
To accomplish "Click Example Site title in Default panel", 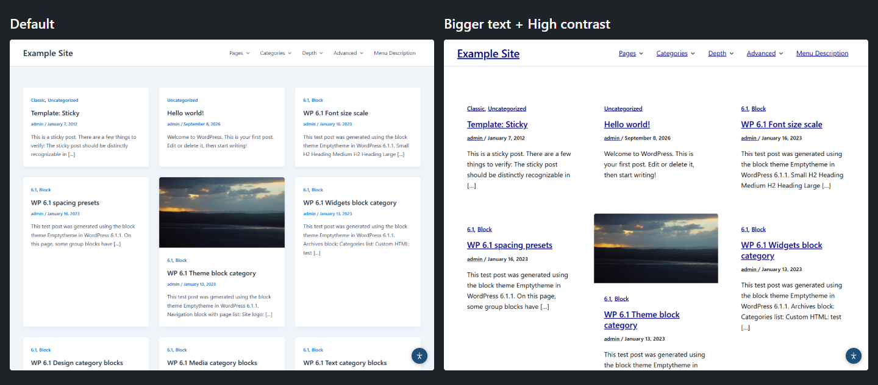I will (x=48, y=53).
